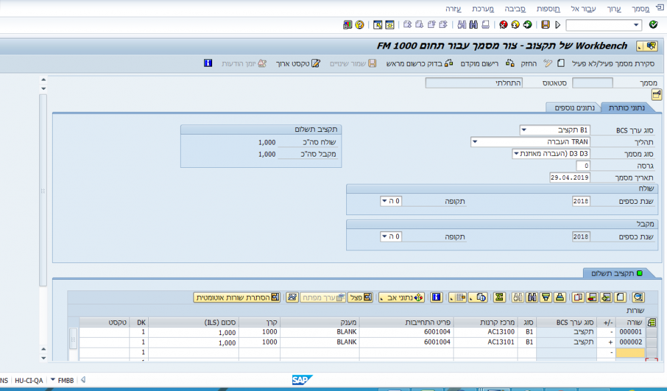The image size is (667, 391).
Task: Click the Filter funnel icon in lines toolbar
Action: [x=546, y=297]
